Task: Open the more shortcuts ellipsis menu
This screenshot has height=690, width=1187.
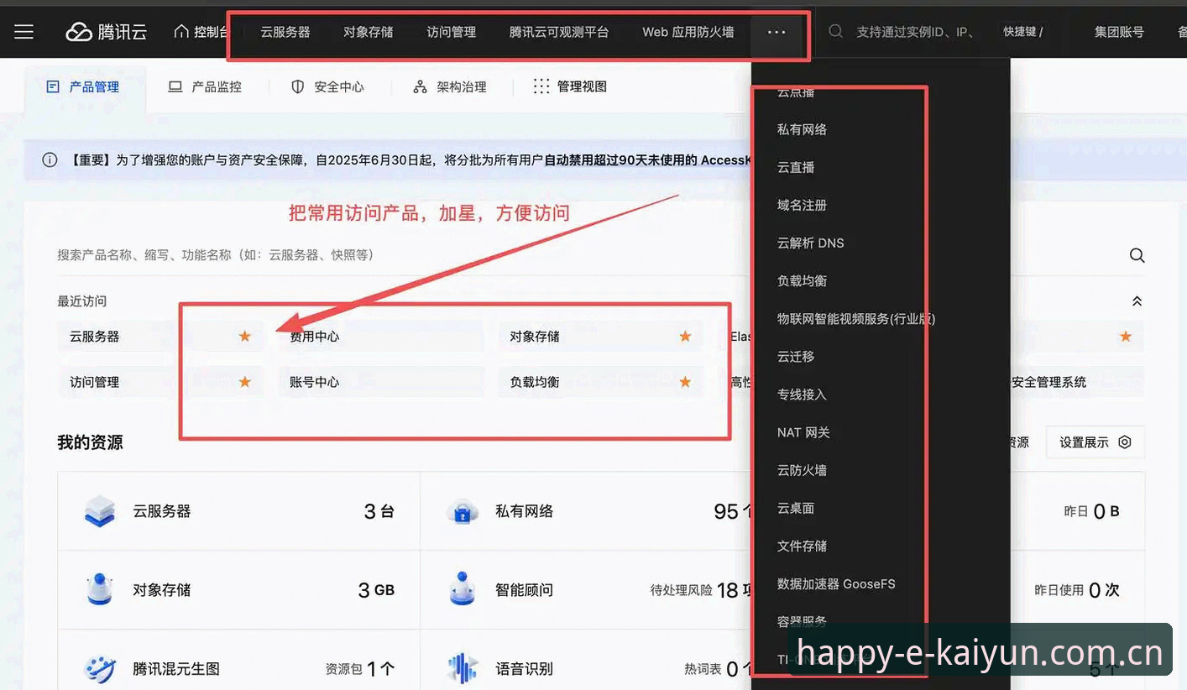Action: (x=777, y=32)
